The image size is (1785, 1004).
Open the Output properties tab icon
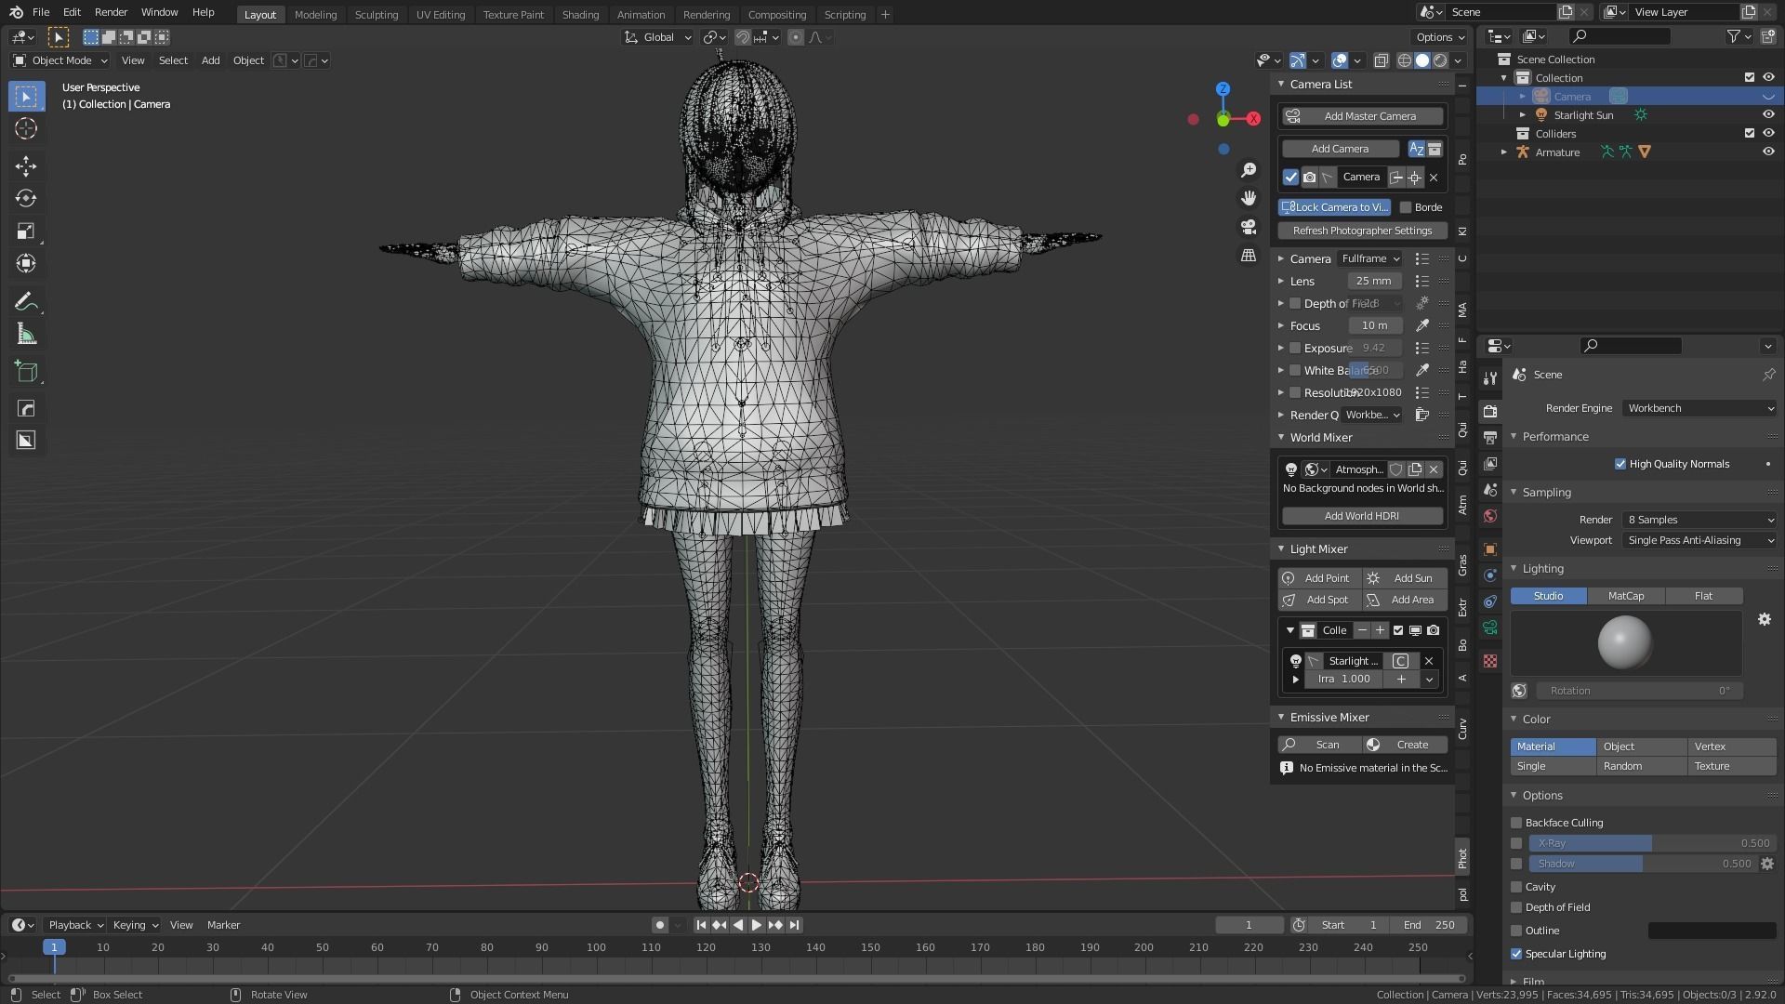[x=1490, y=437]
